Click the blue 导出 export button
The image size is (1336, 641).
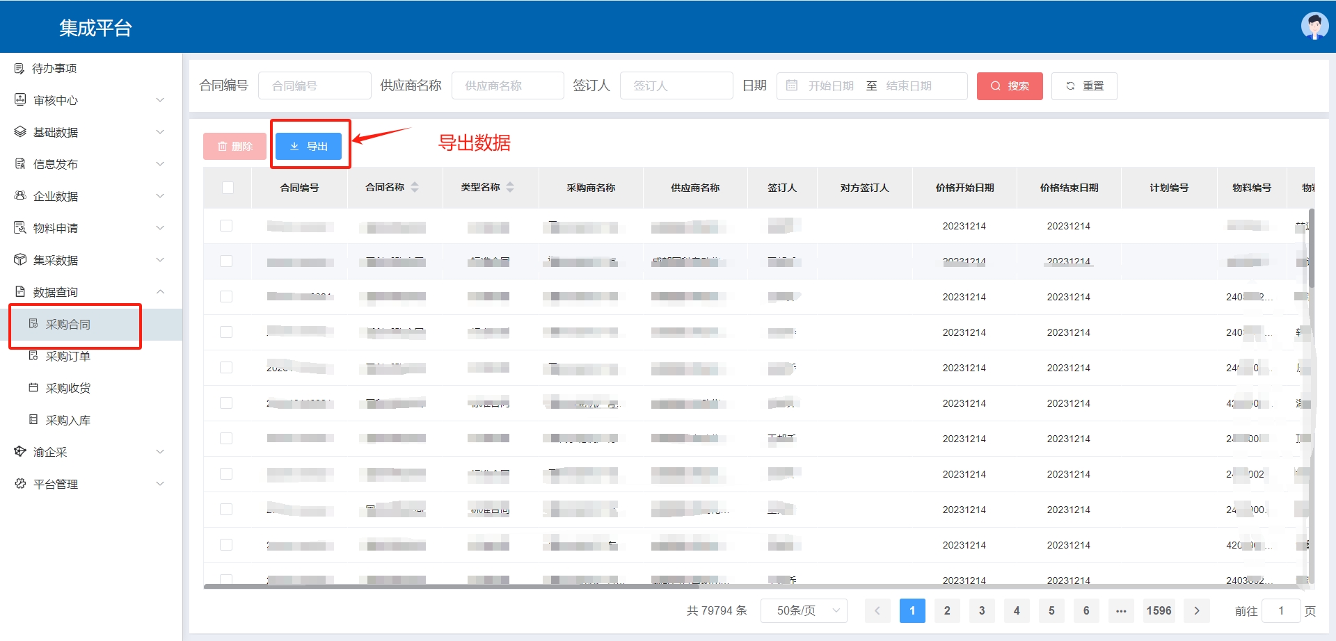click(308, 146)
